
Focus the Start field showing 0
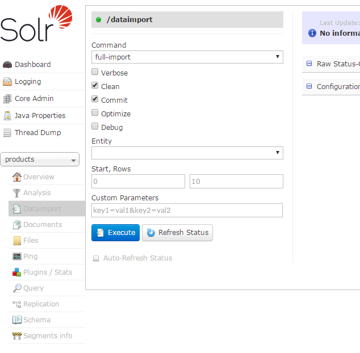(x=138, y=182)
